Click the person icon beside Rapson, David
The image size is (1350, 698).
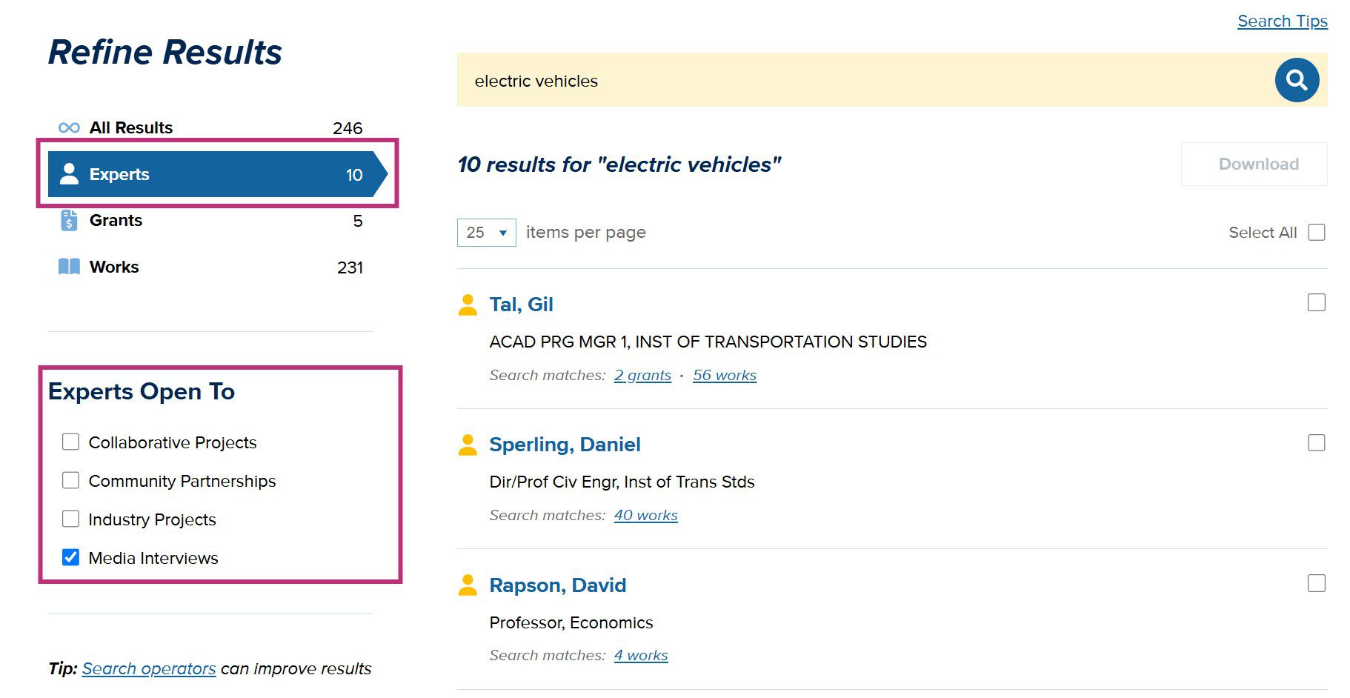tap(468, 585)
